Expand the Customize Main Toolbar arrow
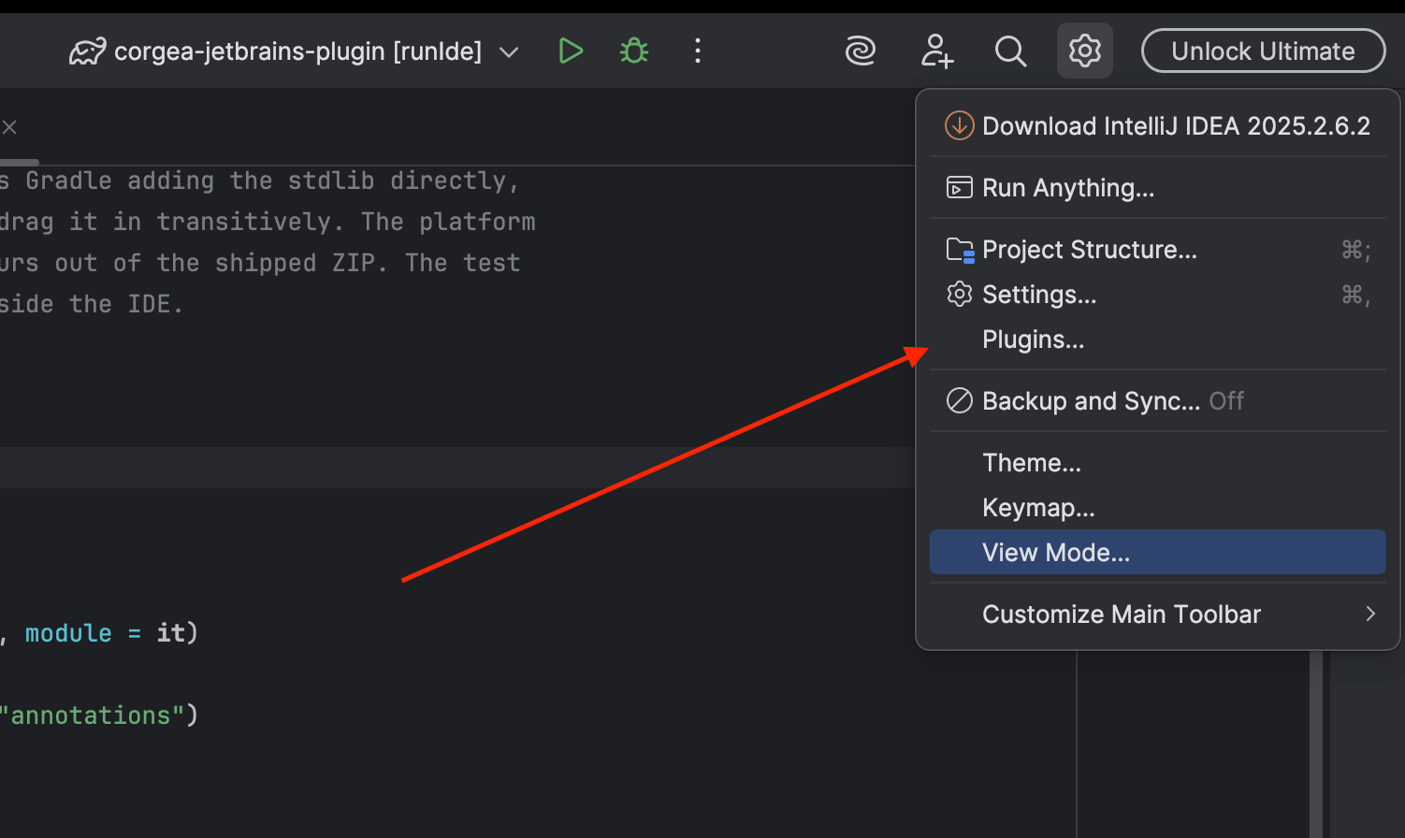The width and height of the screenshot is (1405, 838). coord(1370,614)
